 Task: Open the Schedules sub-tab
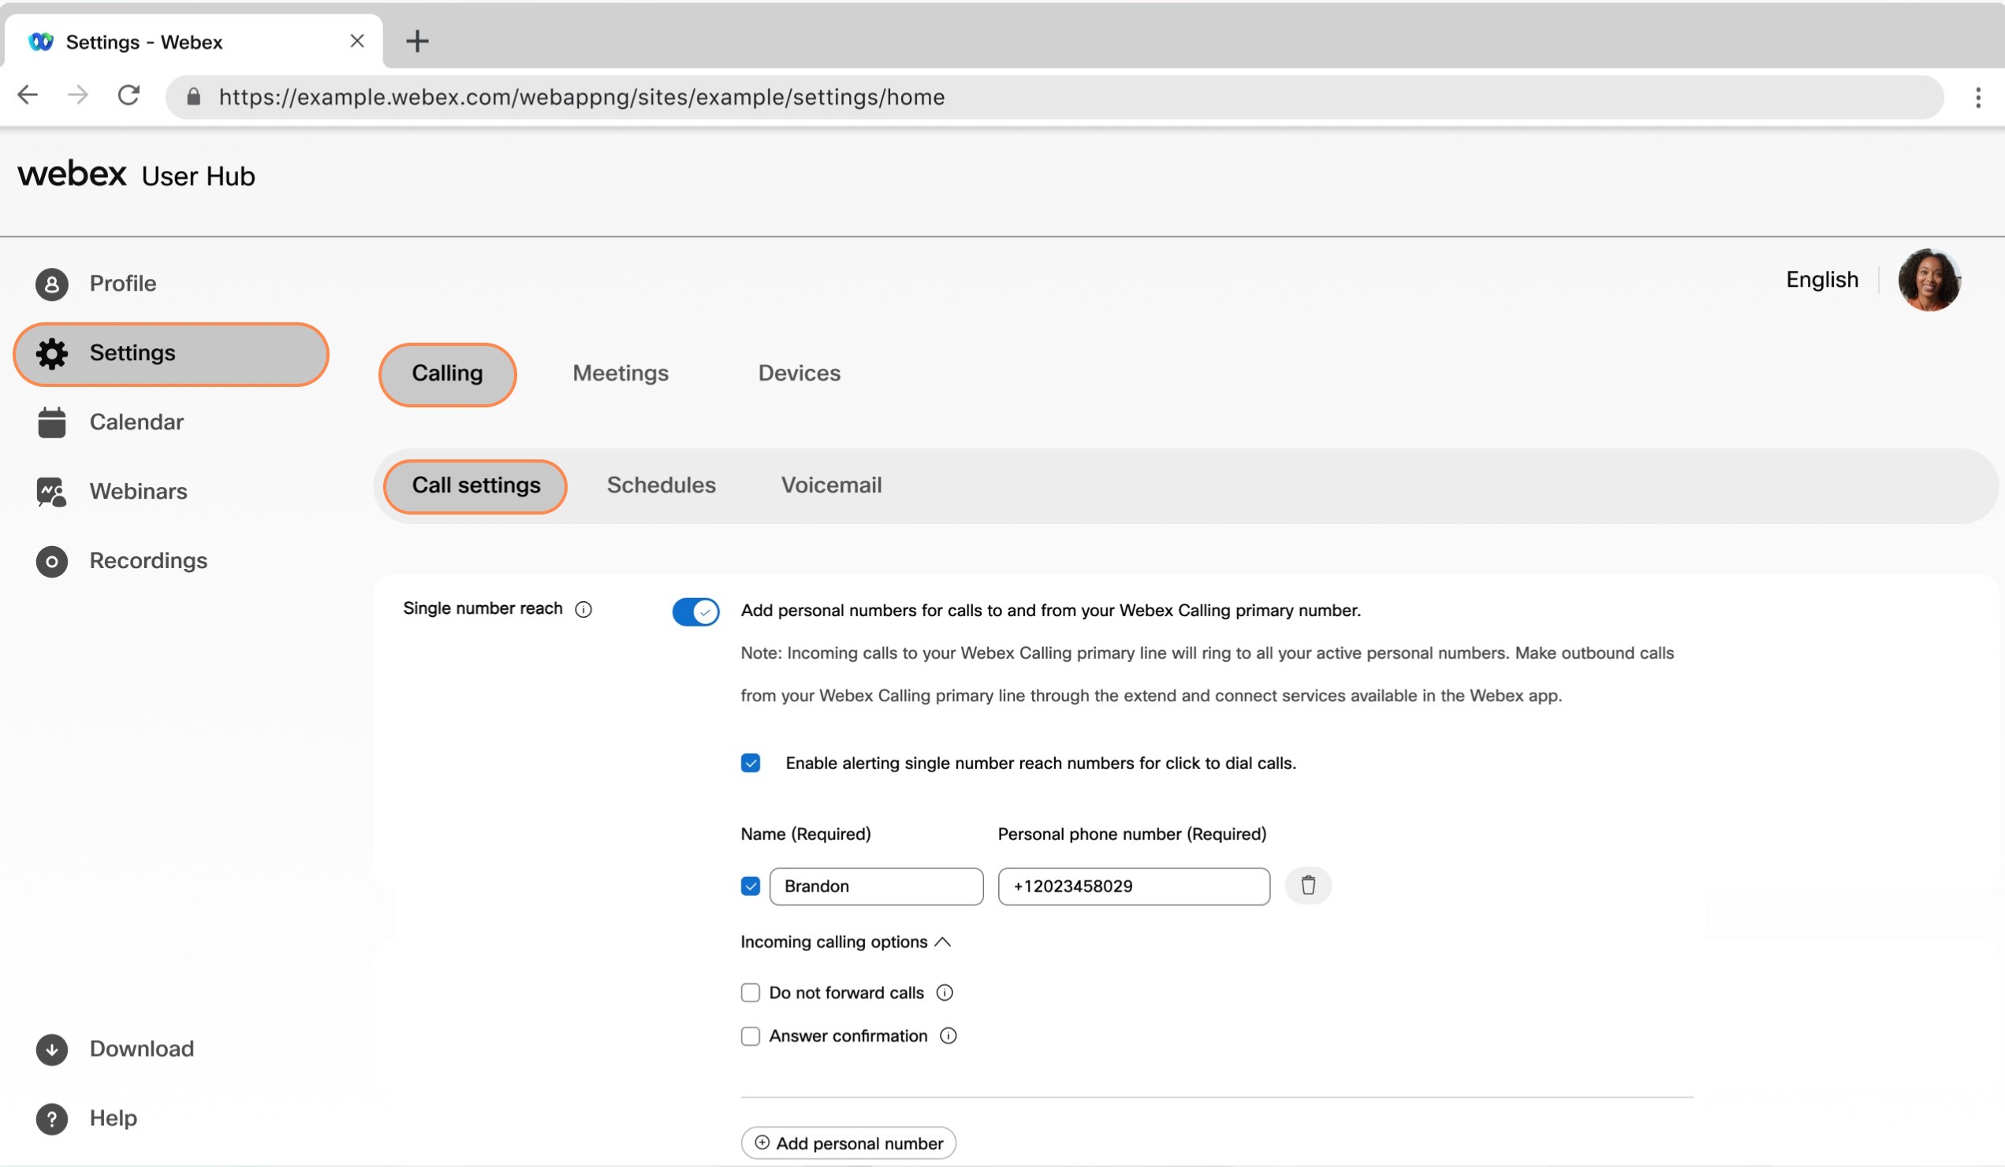(x=662, y=485)
